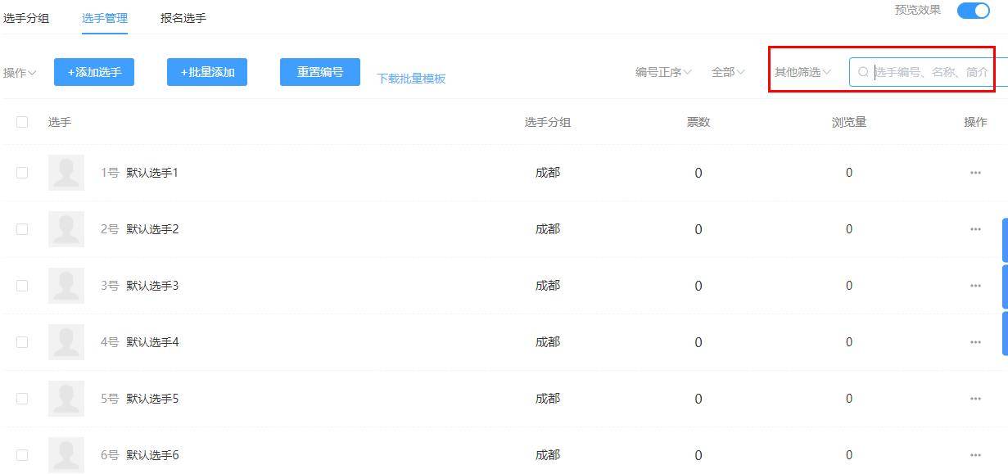Click the name 默认选手3
The image size is (1008, 474).
(x=152, y=286)
